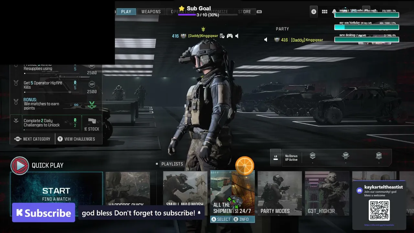Mute the lobby player speaker icon

pyautogui.click(x=237, y=36)
